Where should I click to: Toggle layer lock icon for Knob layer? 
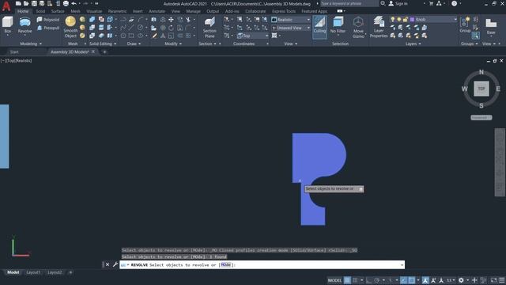[406, 19]
